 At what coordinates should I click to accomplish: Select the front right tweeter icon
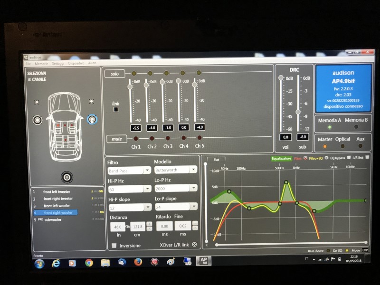tap(91, 101)
